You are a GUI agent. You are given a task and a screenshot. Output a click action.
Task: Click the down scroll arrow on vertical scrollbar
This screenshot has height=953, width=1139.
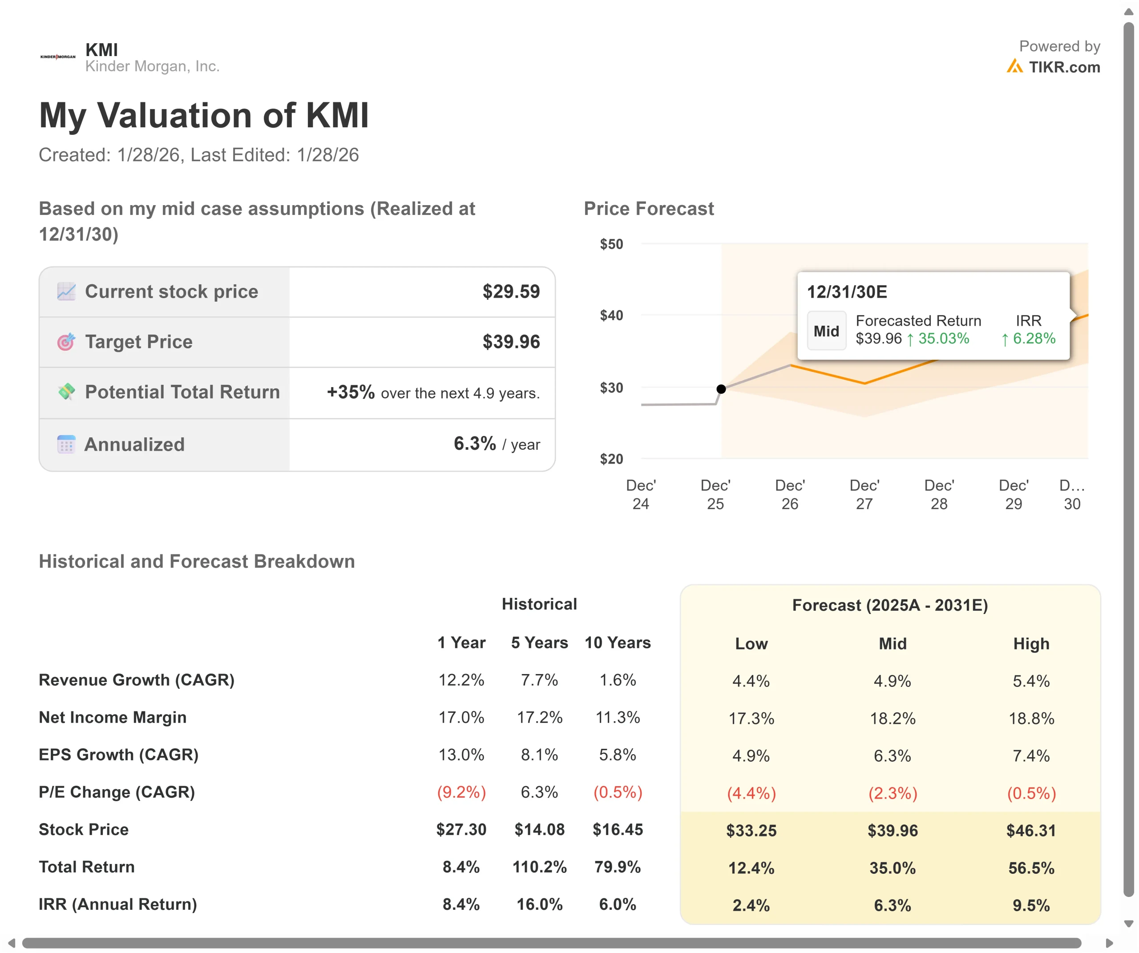[x=1129, y=924]
